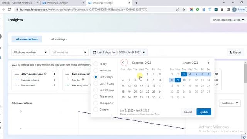247x139 pixels.
Task: Select the Custom radio option
Action: coord(96,110)
